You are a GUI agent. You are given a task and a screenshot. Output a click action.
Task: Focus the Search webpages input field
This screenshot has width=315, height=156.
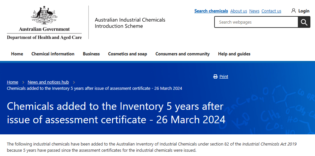tap(256, 22)
